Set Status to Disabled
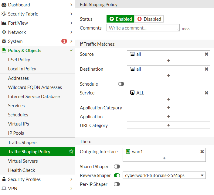 149,19
